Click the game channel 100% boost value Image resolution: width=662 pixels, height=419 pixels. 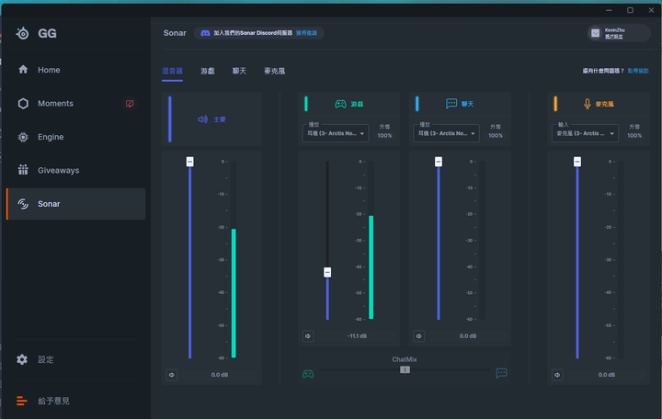click(x=384, y=135)
